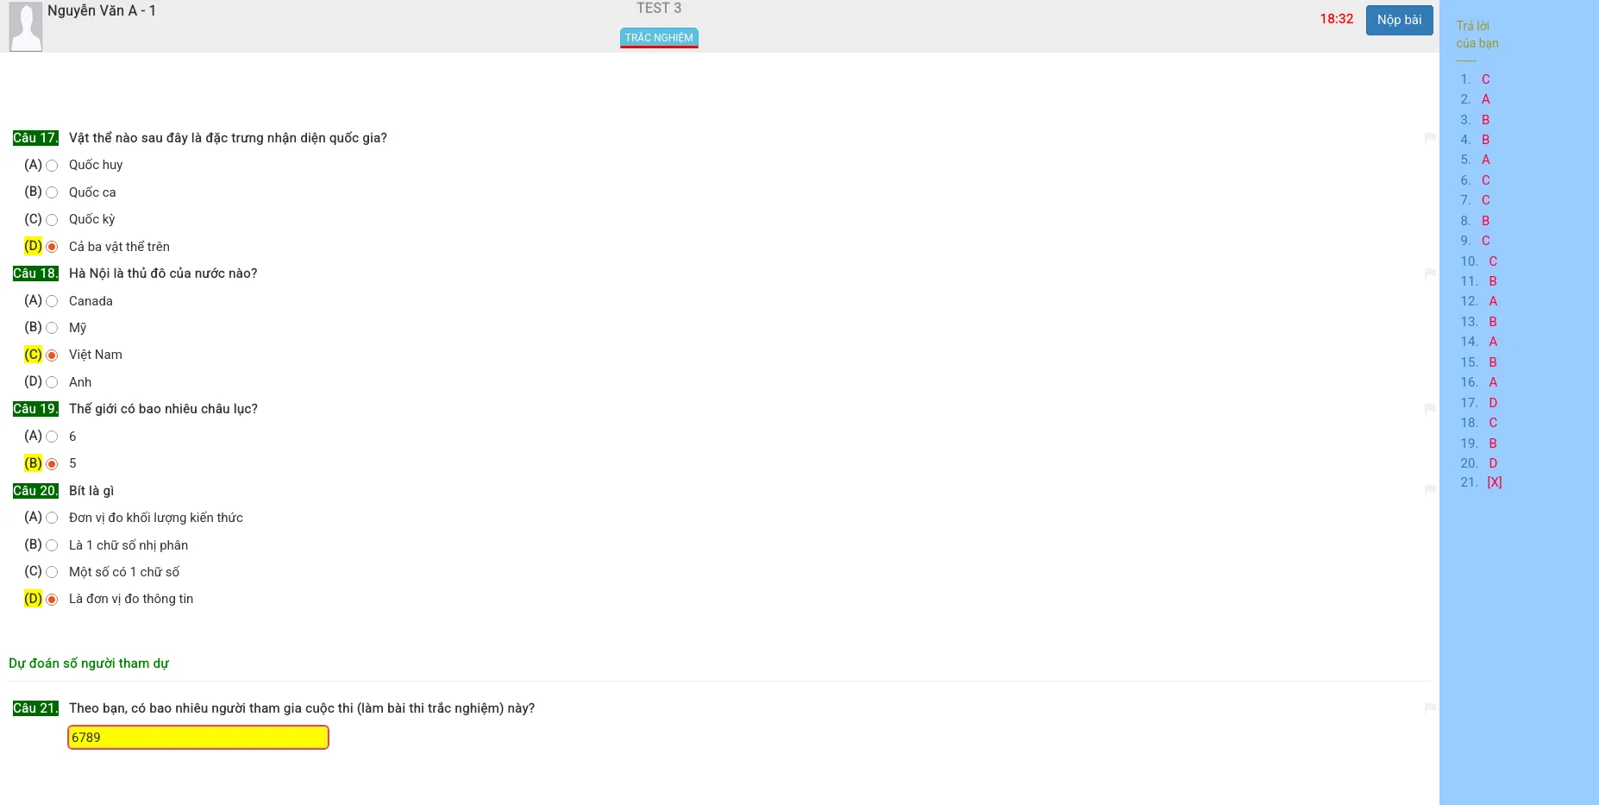The image size is (1599, 805).
Task: Select Đơn vị đo khối lượng kiến thức
Action: [x=52, y=518]
